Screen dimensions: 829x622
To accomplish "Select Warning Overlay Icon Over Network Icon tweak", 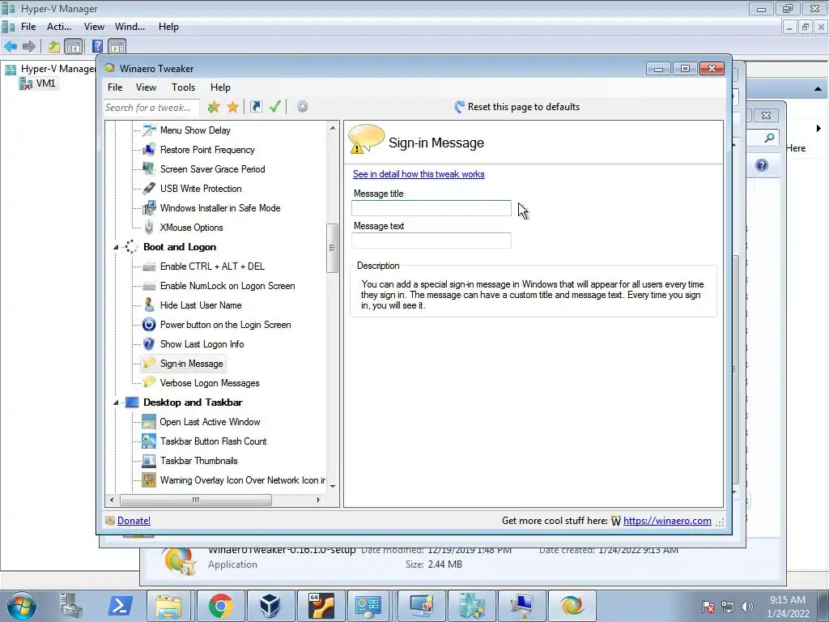I will [243, 480].
